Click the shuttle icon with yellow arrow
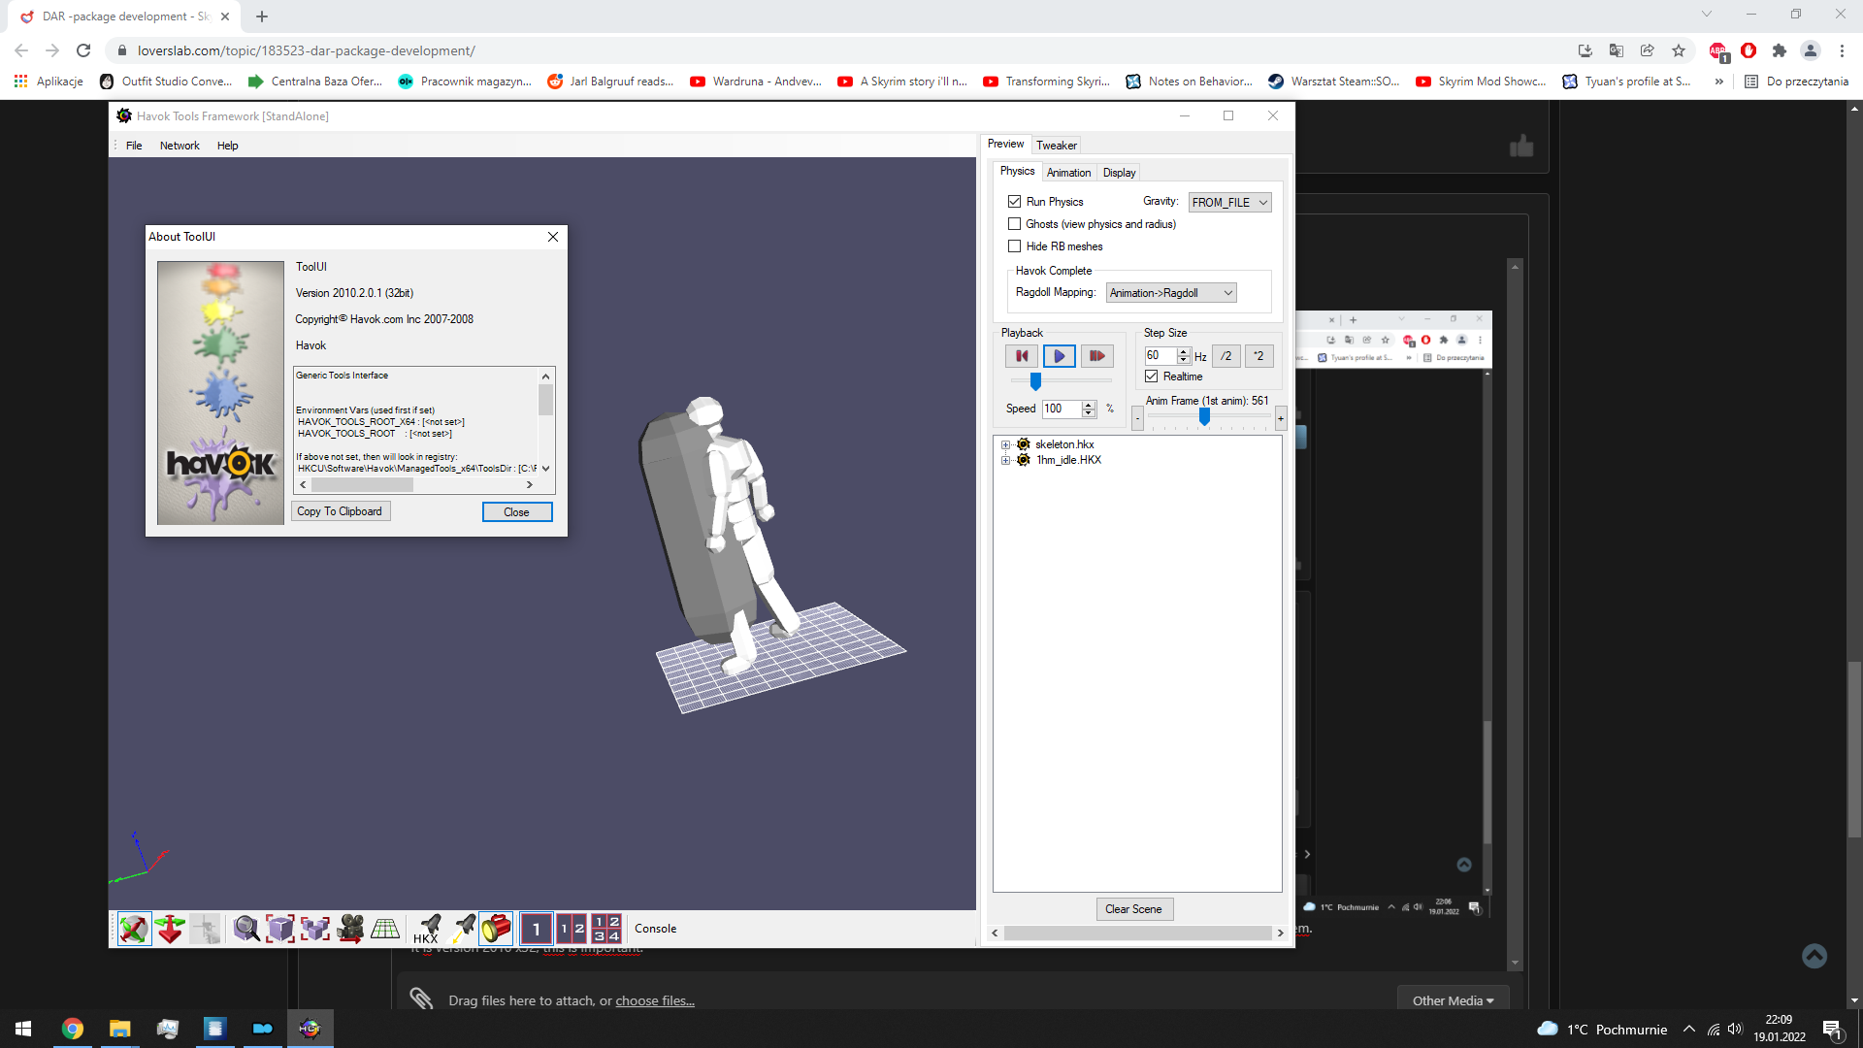1863x1048 pixels. 463,929
